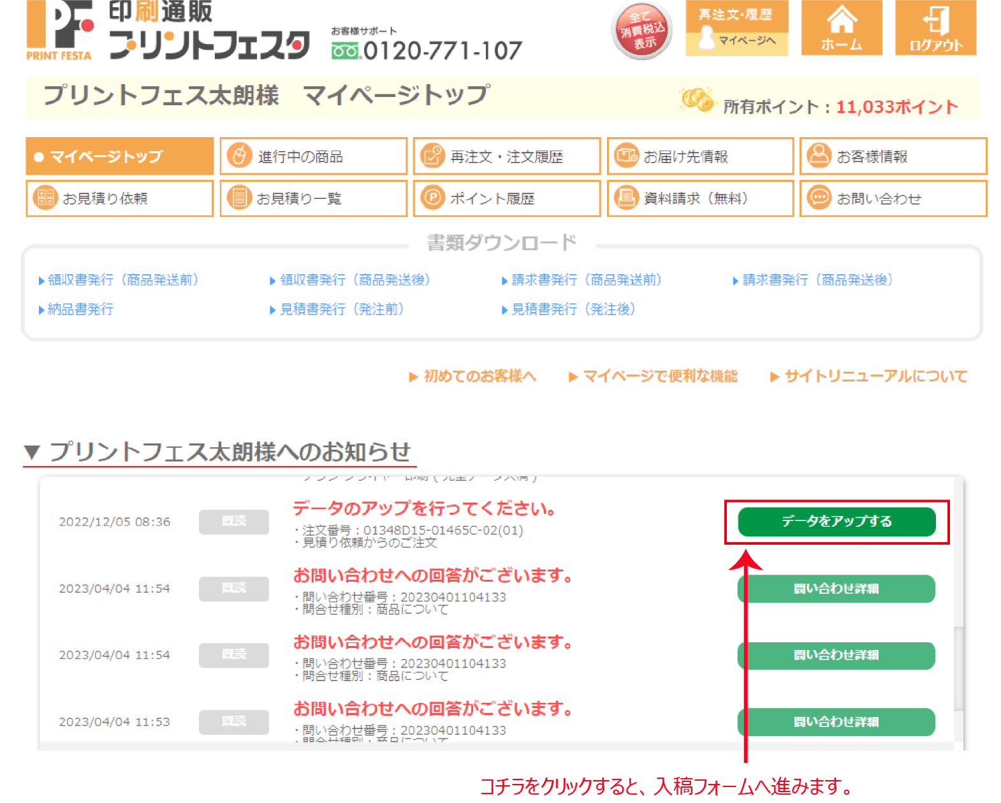Click the Print Festa logo

click(168, 31)
